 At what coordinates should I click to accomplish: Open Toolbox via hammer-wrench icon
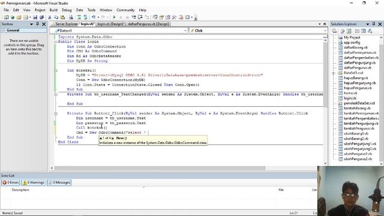(x=174, y=17)
